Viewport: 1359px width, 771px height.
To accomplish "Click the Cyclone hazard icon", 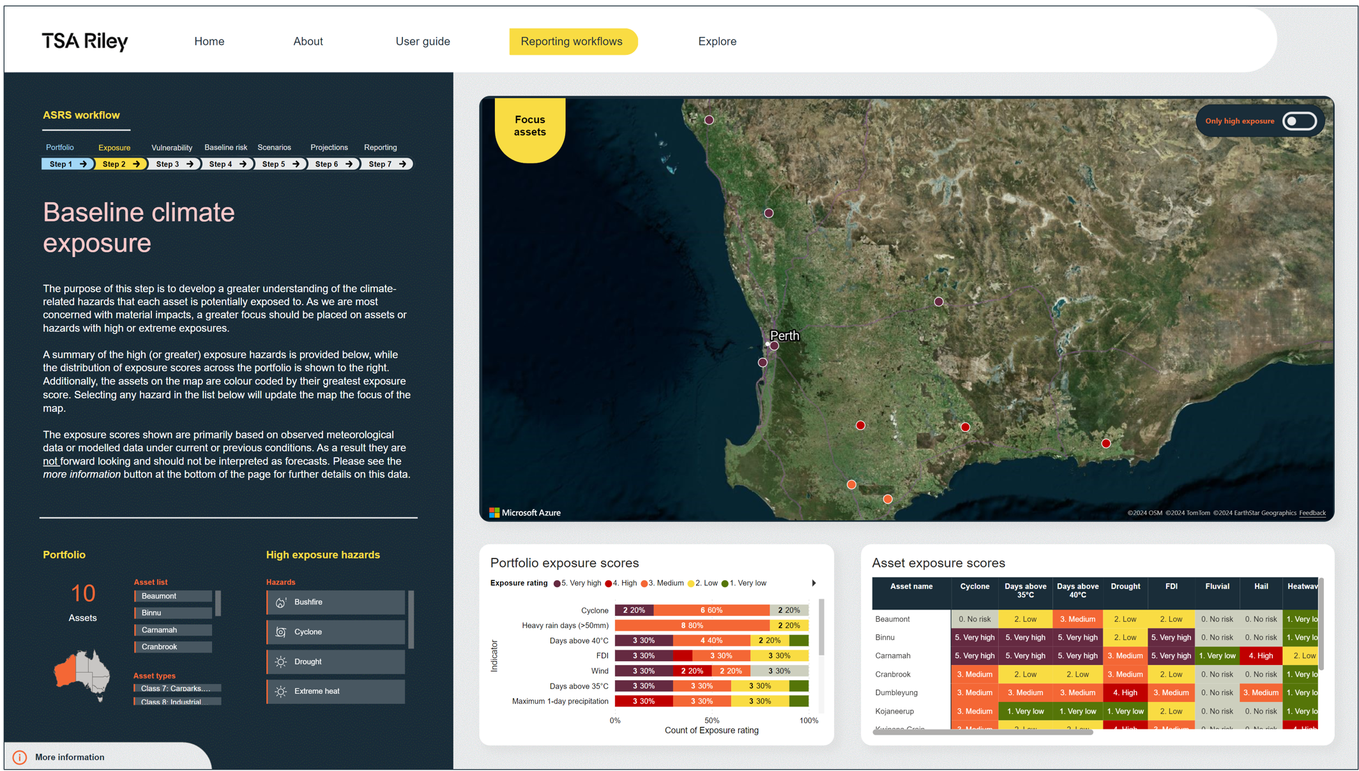I will (x=282, y=631).
